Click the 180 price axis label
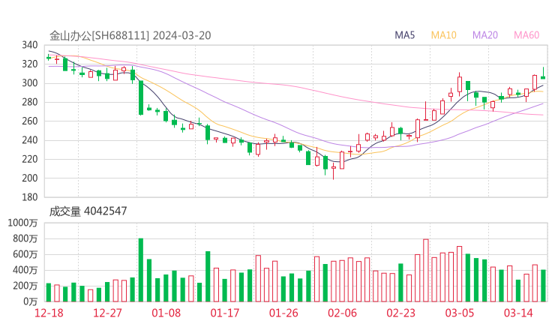 (30, 197)
